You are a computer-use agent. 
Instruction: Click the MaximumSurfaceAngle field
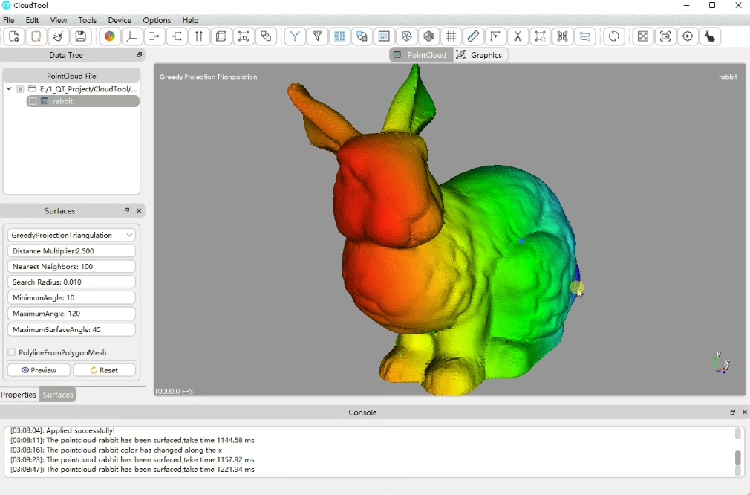tap(71, 329)
